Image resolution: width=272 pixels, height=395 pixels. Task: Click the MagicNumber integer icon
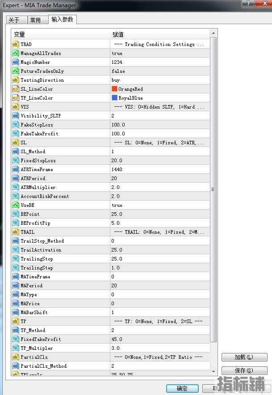pos(15,62)
